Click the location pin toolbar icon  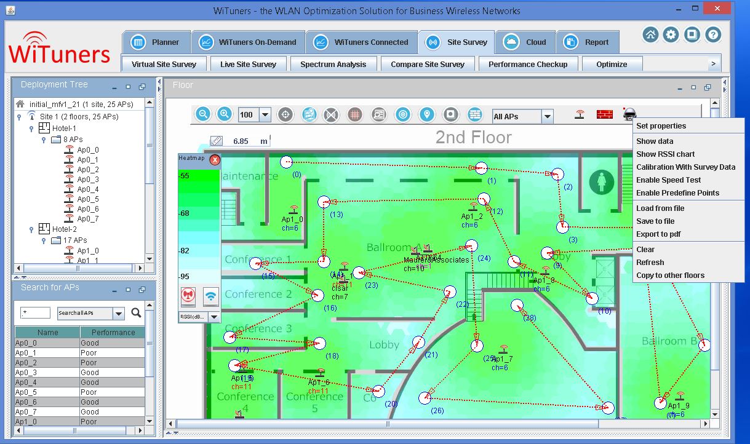(x=426, y=114)
